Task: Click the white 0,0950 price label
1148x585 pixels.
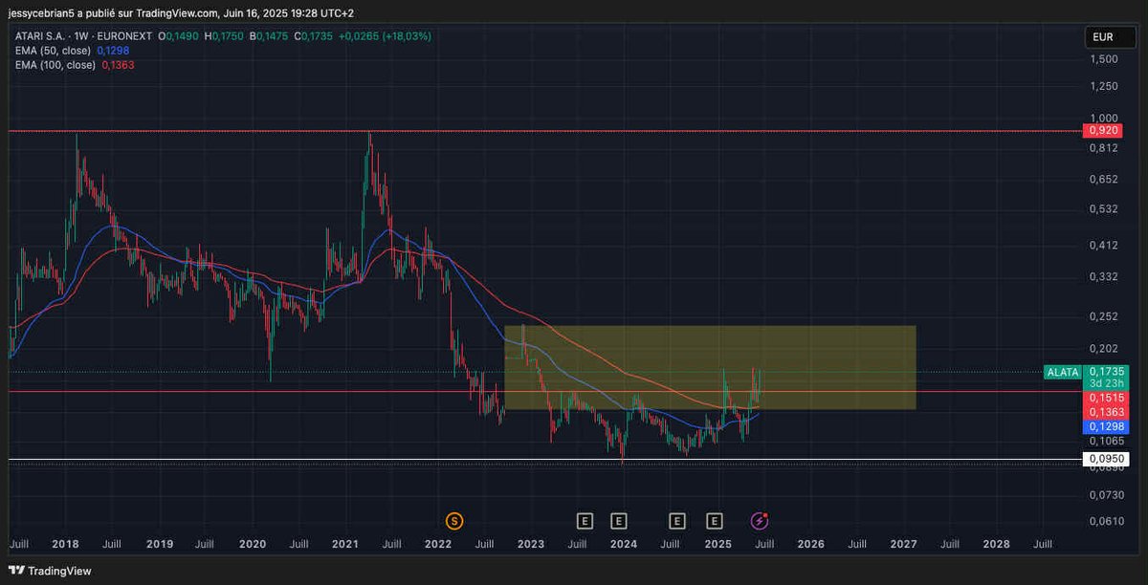Action: tap(1107, 459)
